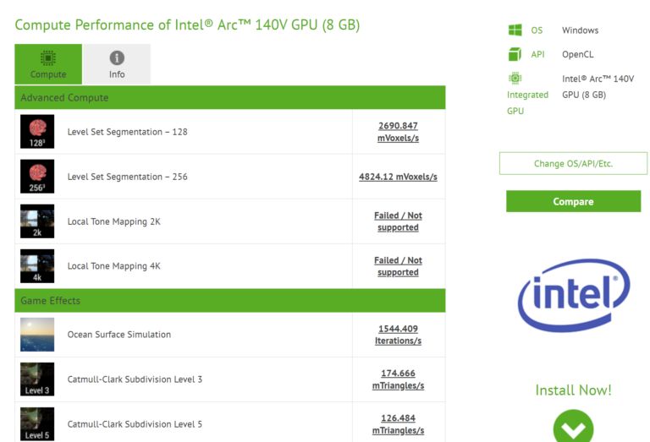
Task: Open the 2690.847 mVoxels/s result link
Action: (x=398, y=132)
